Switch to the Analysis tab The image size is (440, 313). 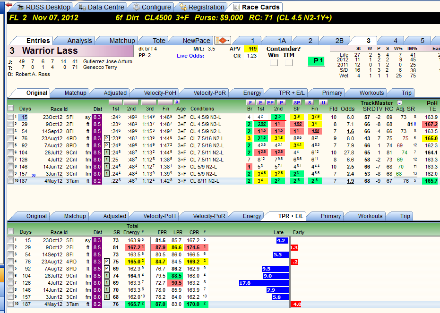79,41
